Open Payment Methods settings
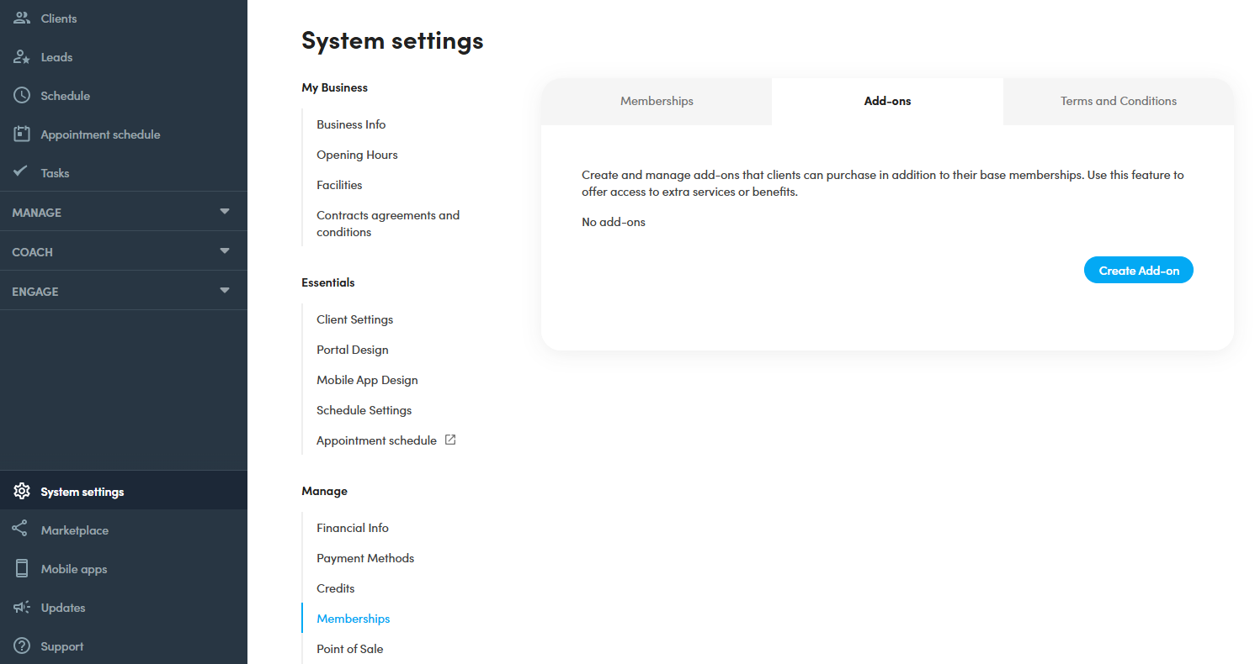This screenshot has width=1255, height=664. pos(365,558)
